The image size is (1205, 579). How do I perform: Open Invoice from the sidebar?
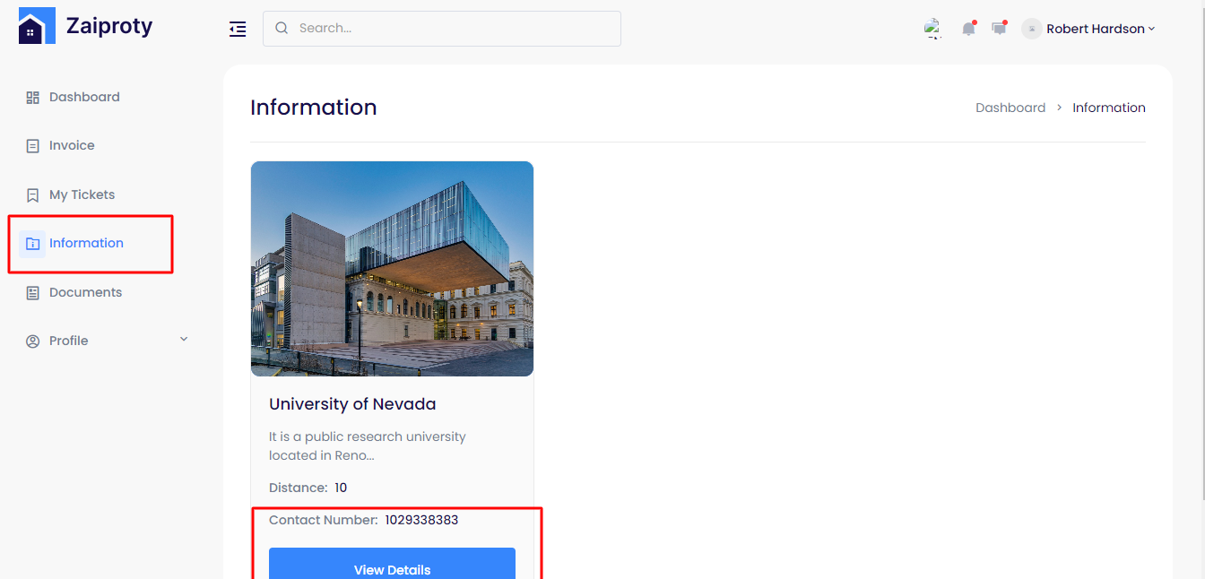(x=72, y=145)
